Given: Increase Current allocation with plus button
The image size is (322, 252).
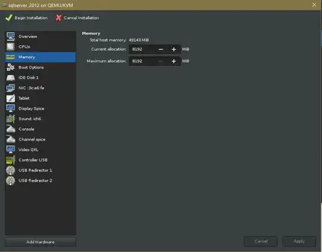Looking at the screenshot, I should [174, 49].
